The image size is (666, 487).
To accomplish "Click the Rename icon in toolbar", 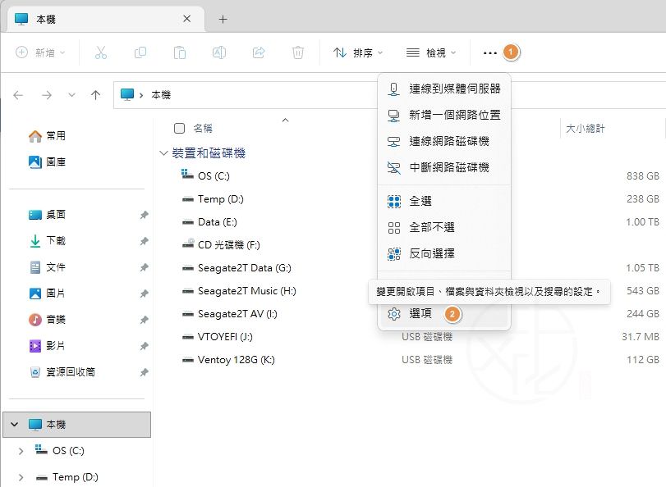I will [x=219, y=52].
